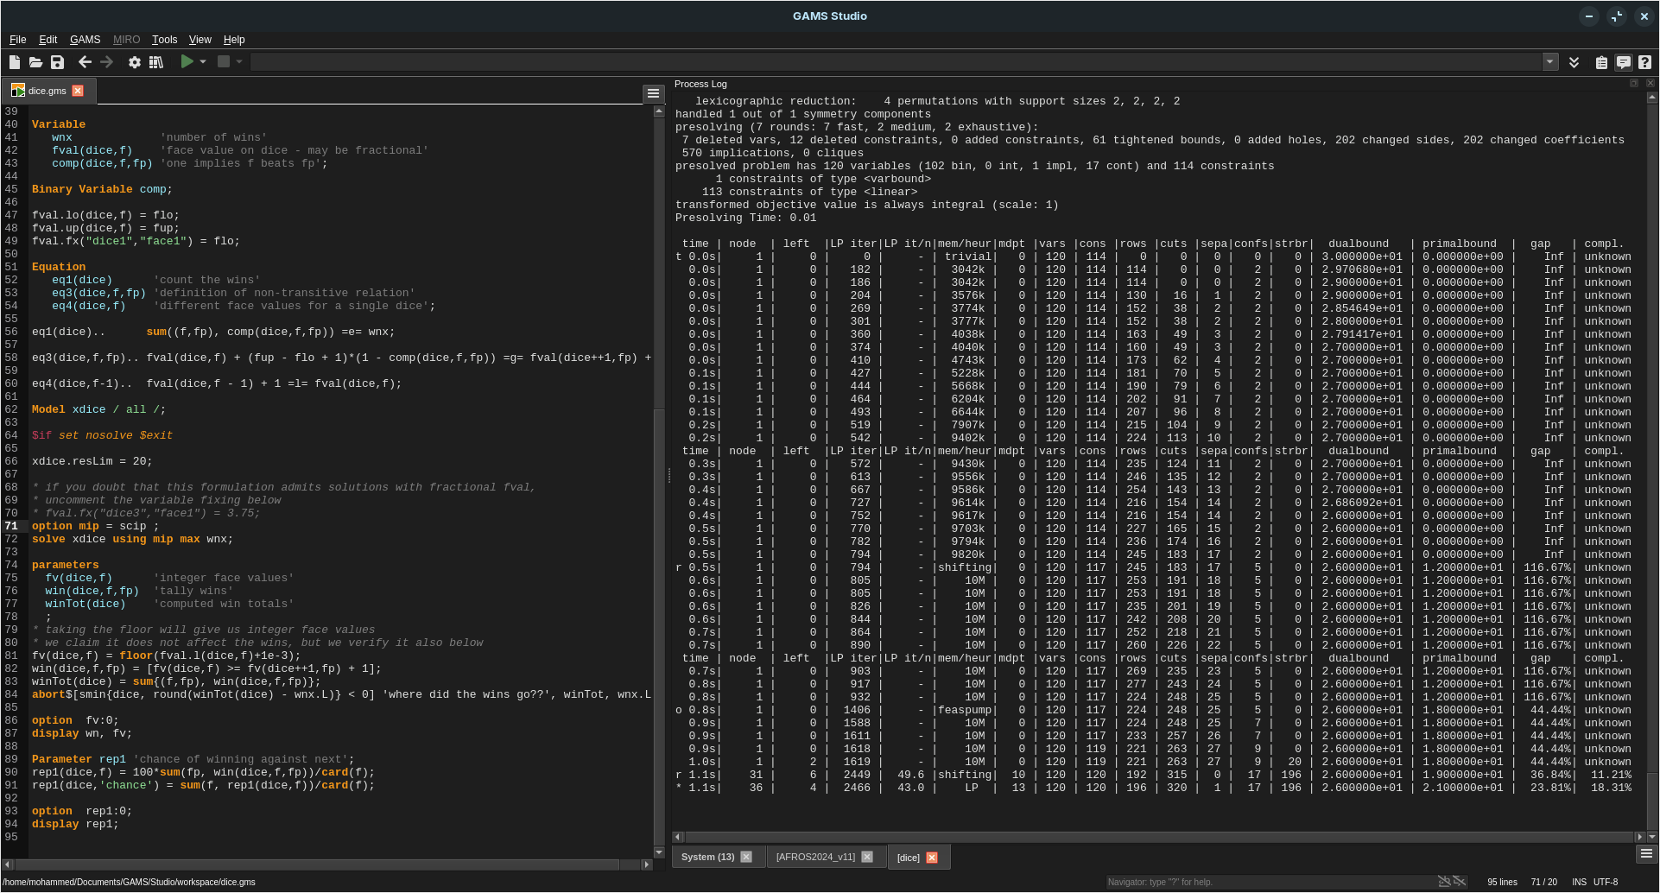Image resolution: width=1660 pixels, height=893 pixels.
Task: Toggle the project explorer clipboard icon
Action: pos(1601,62)
